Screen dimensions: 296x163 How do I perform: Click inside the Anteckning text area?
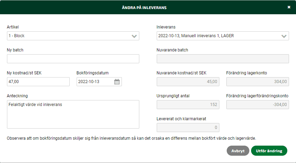point(73,114)
